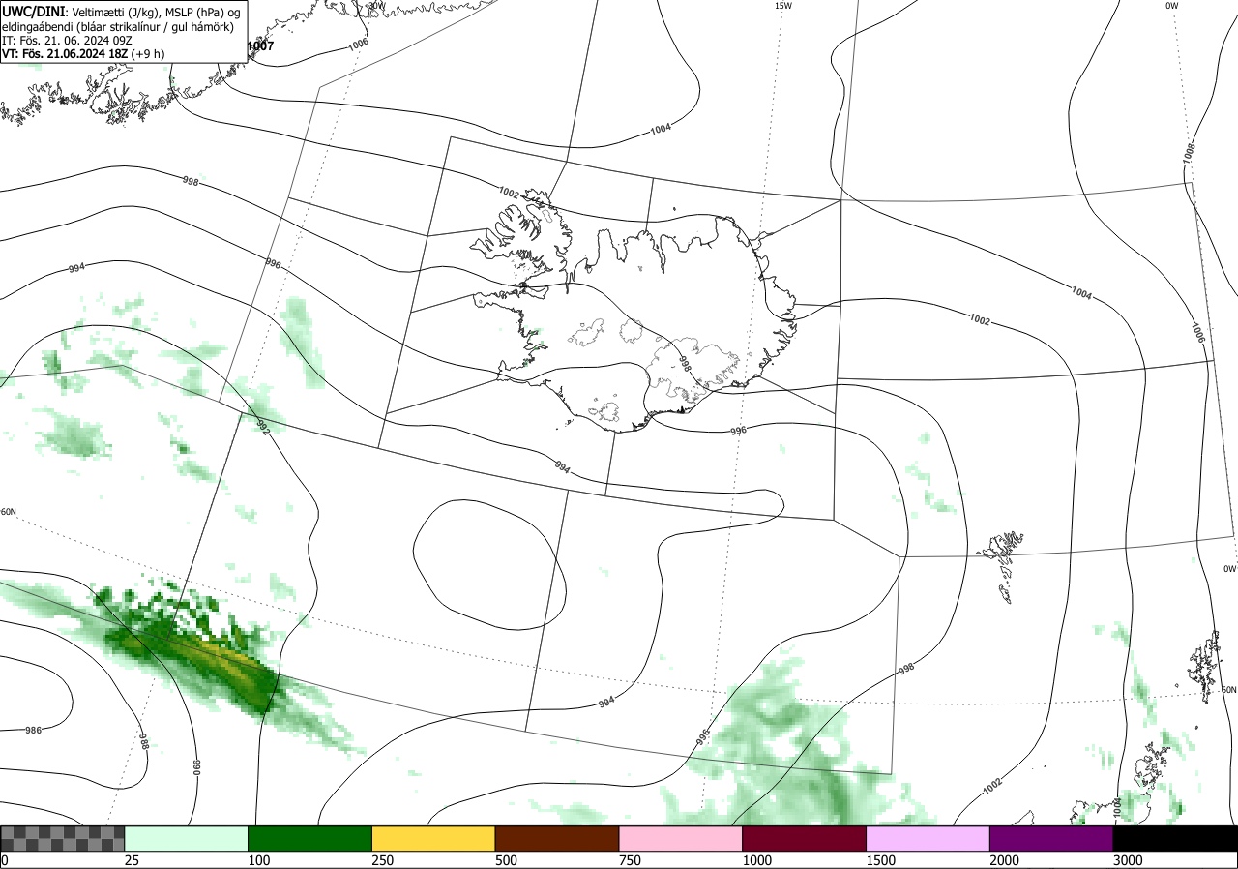The height and width of the screenshot is (869, 1238).
Task: Click the "UWC/DINI" title text
Action: 33,11
